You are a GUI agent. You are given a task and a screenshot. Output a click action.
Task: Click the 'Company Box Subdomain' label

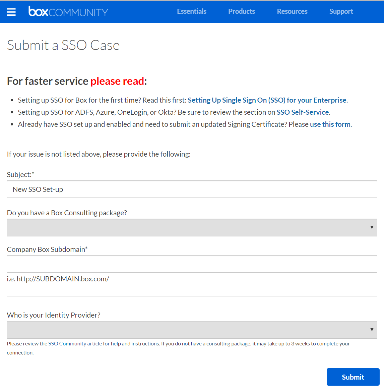[46, 249]
